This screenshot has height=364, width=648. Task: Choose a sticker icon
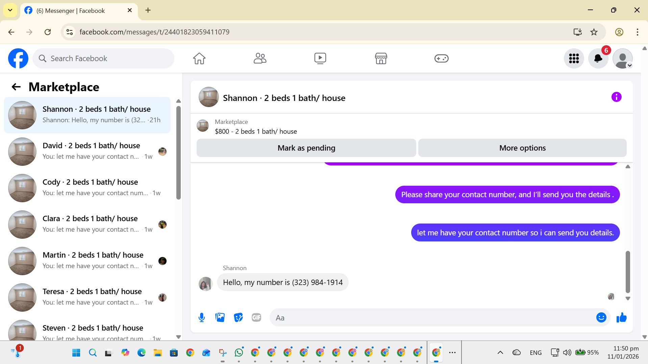(238, 317)
